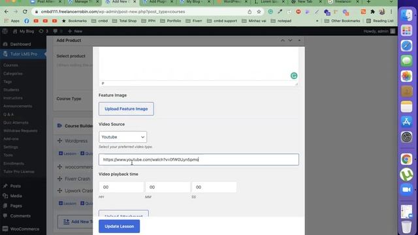
Task: Click My Blog in admin bar
Action: coord(24,31)
